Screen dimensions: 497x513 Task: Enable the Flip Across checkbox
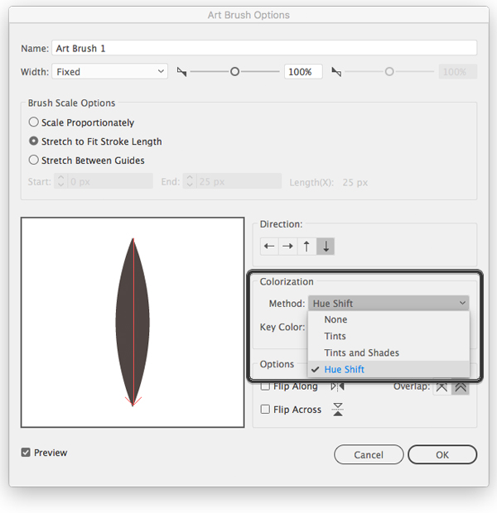tap(265, 410)
